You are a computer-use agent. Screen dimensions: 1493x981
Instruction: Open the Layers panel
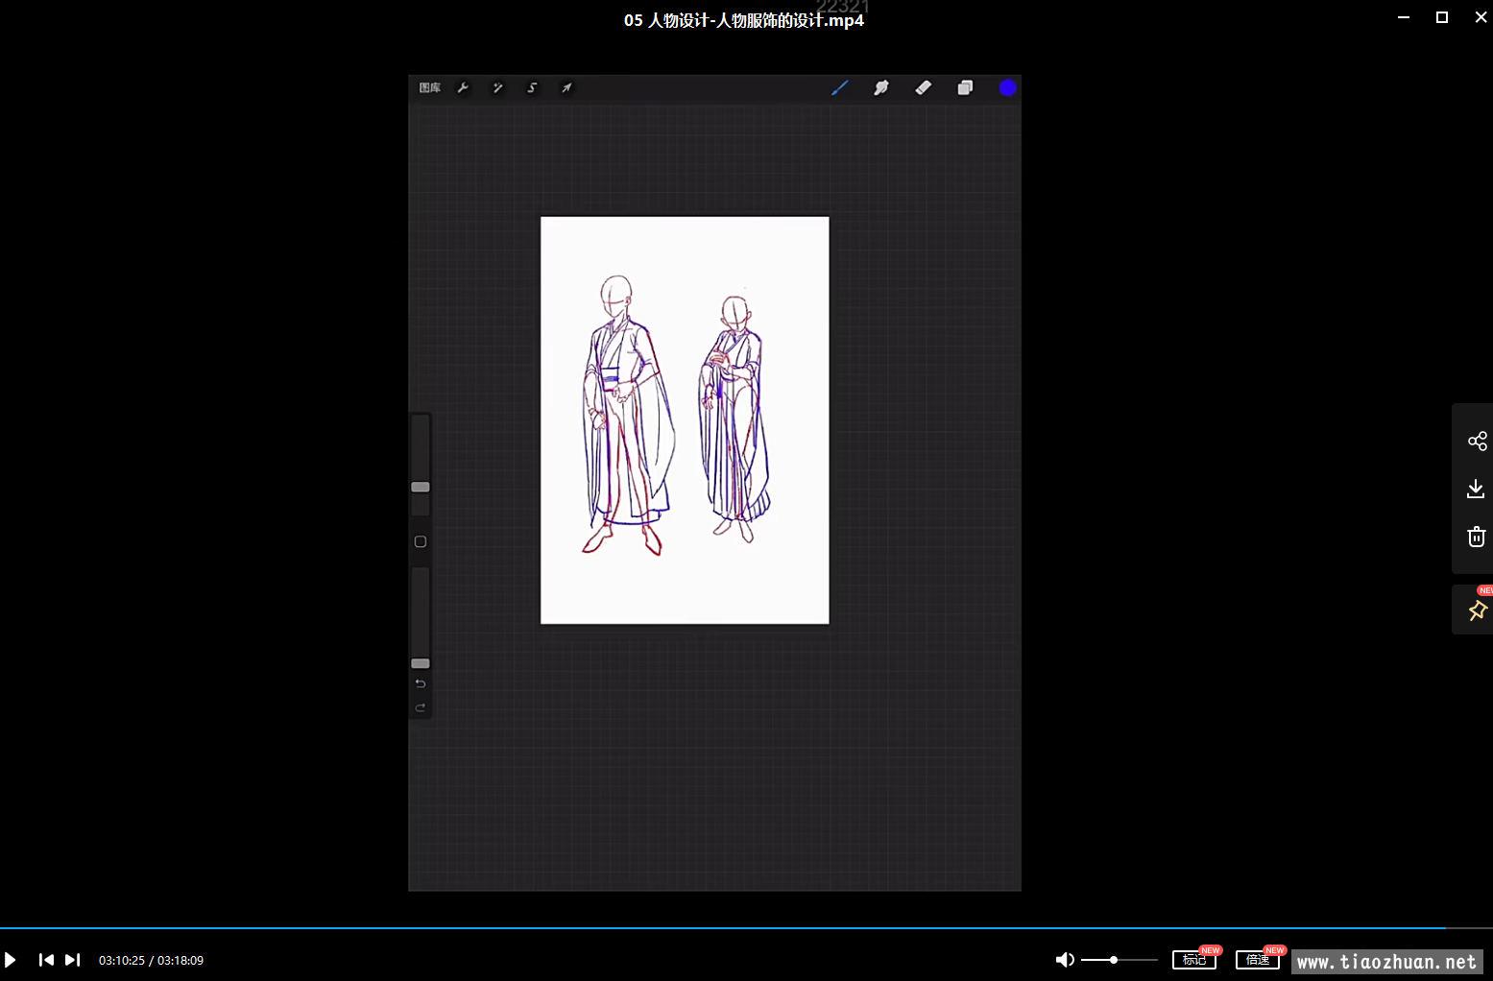click(x=965, y=88)
